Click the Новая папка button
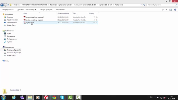178x100 pixels. tap(61, 10)
